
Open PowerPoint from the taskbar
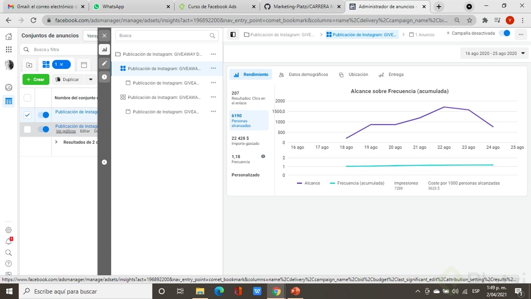(295, 291)
